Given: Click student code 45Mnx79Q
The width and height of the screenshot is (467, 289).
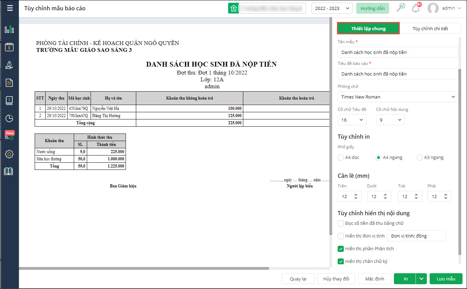Looking at the screenshot, I should (x=79, y=108).
